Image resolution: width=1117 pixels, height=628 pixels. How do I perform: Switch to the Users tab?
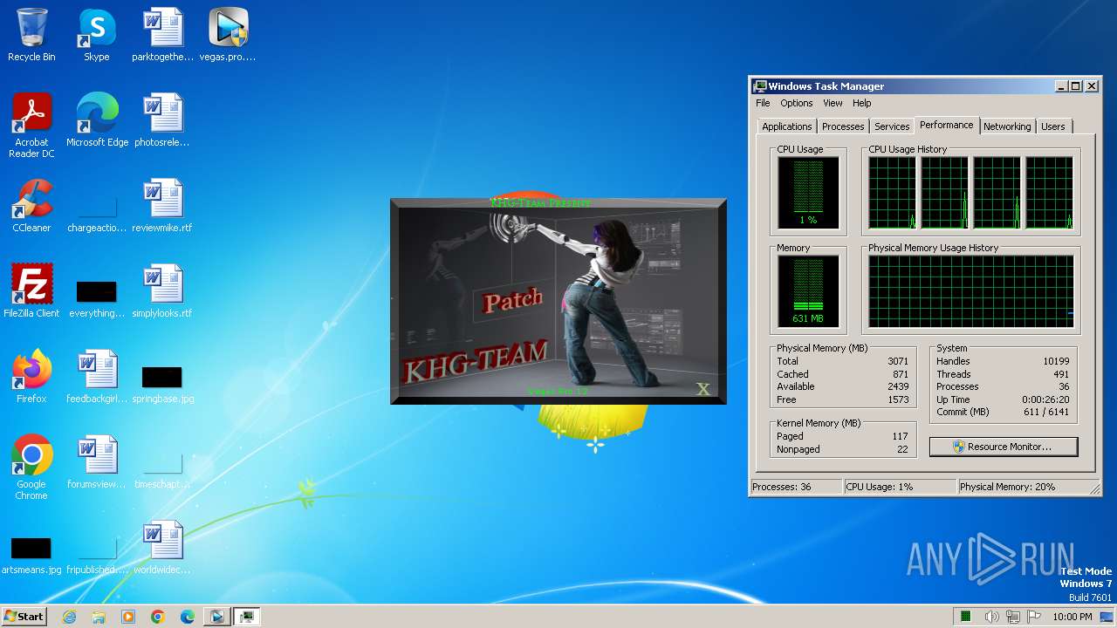coord(1052,126)
